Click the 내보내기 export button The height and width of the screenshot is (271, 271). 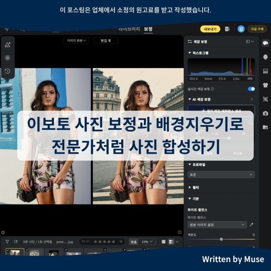tap(210, 29)
